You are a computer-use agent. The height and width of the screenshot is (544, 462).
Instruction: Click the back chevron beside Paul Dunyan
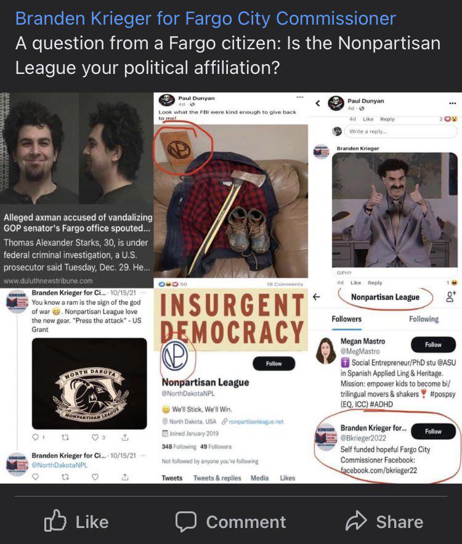click(x=318, y=103)
